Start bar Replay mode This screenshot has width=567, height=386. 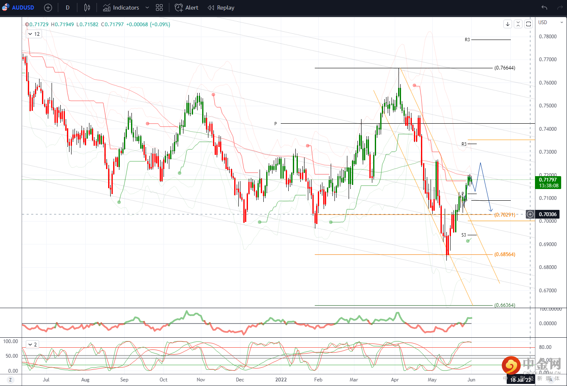click(x=221, y=7)
